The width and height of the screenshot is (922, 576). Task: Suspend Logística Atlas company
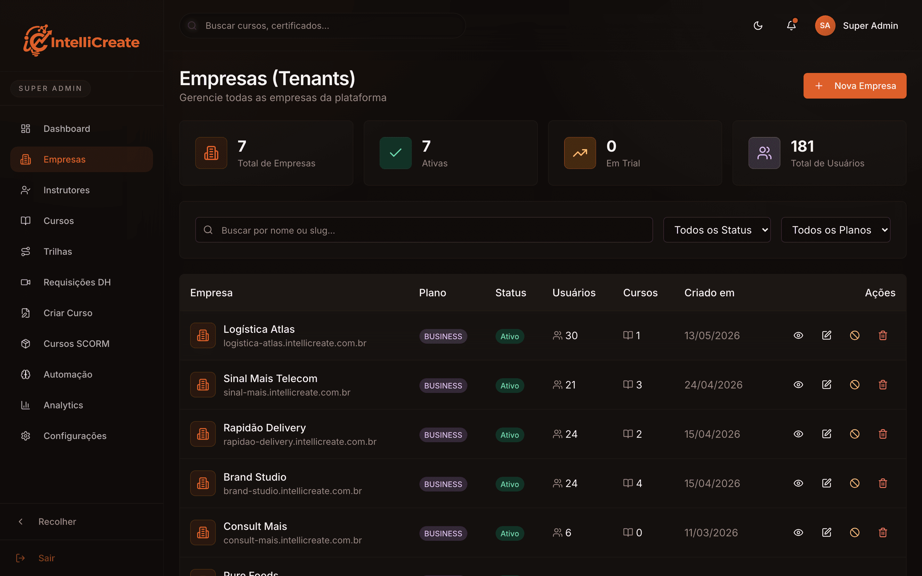pos(854,335)
